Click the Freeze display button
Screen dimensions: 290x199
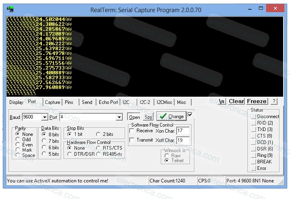pos(257,101)
